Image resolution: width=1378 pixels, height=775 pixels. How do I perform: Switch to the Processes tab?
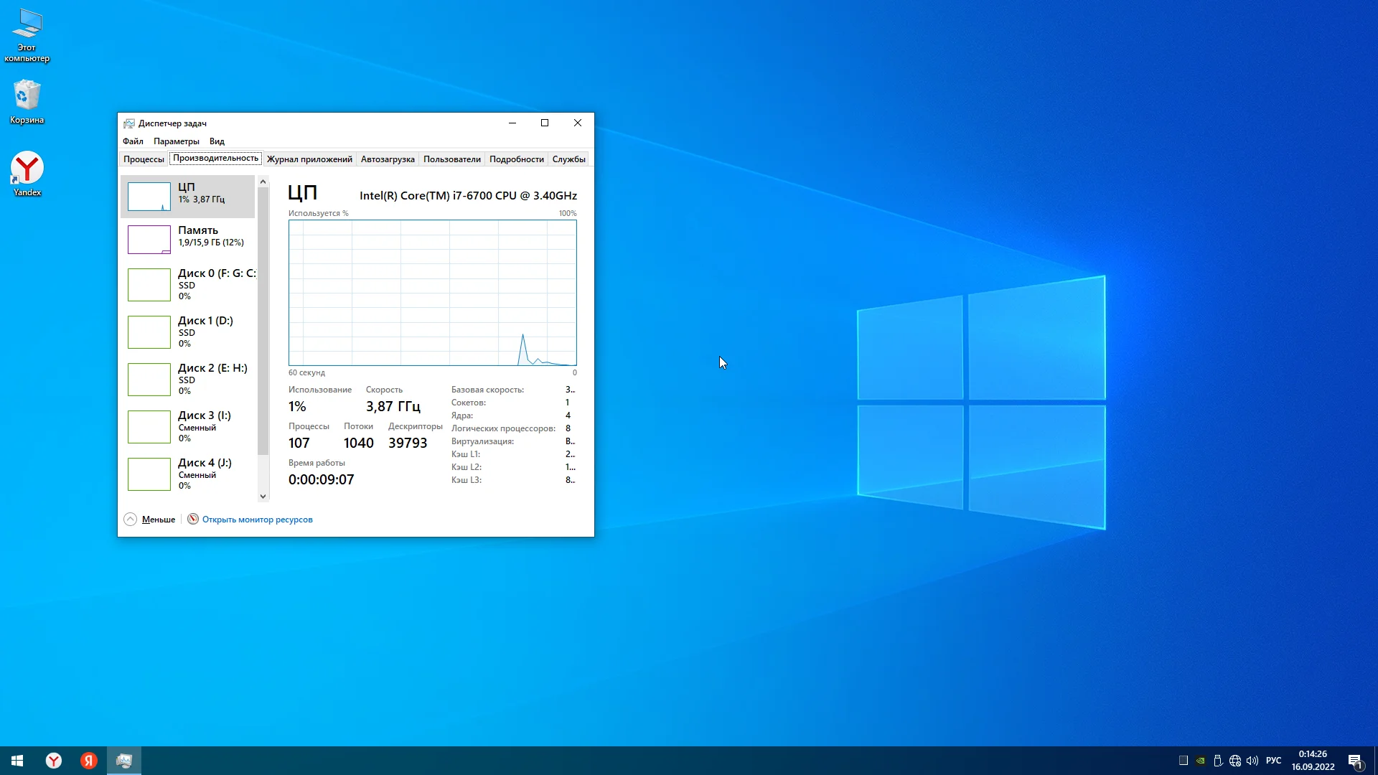pos(144,159)
